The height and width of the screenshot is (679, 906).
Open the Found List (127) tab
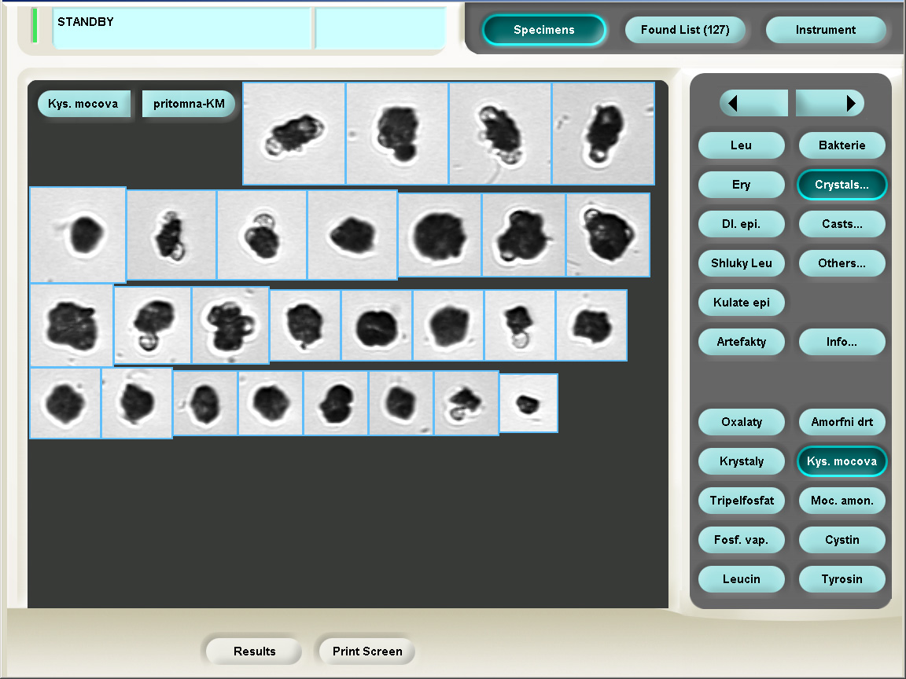point(685,30)
